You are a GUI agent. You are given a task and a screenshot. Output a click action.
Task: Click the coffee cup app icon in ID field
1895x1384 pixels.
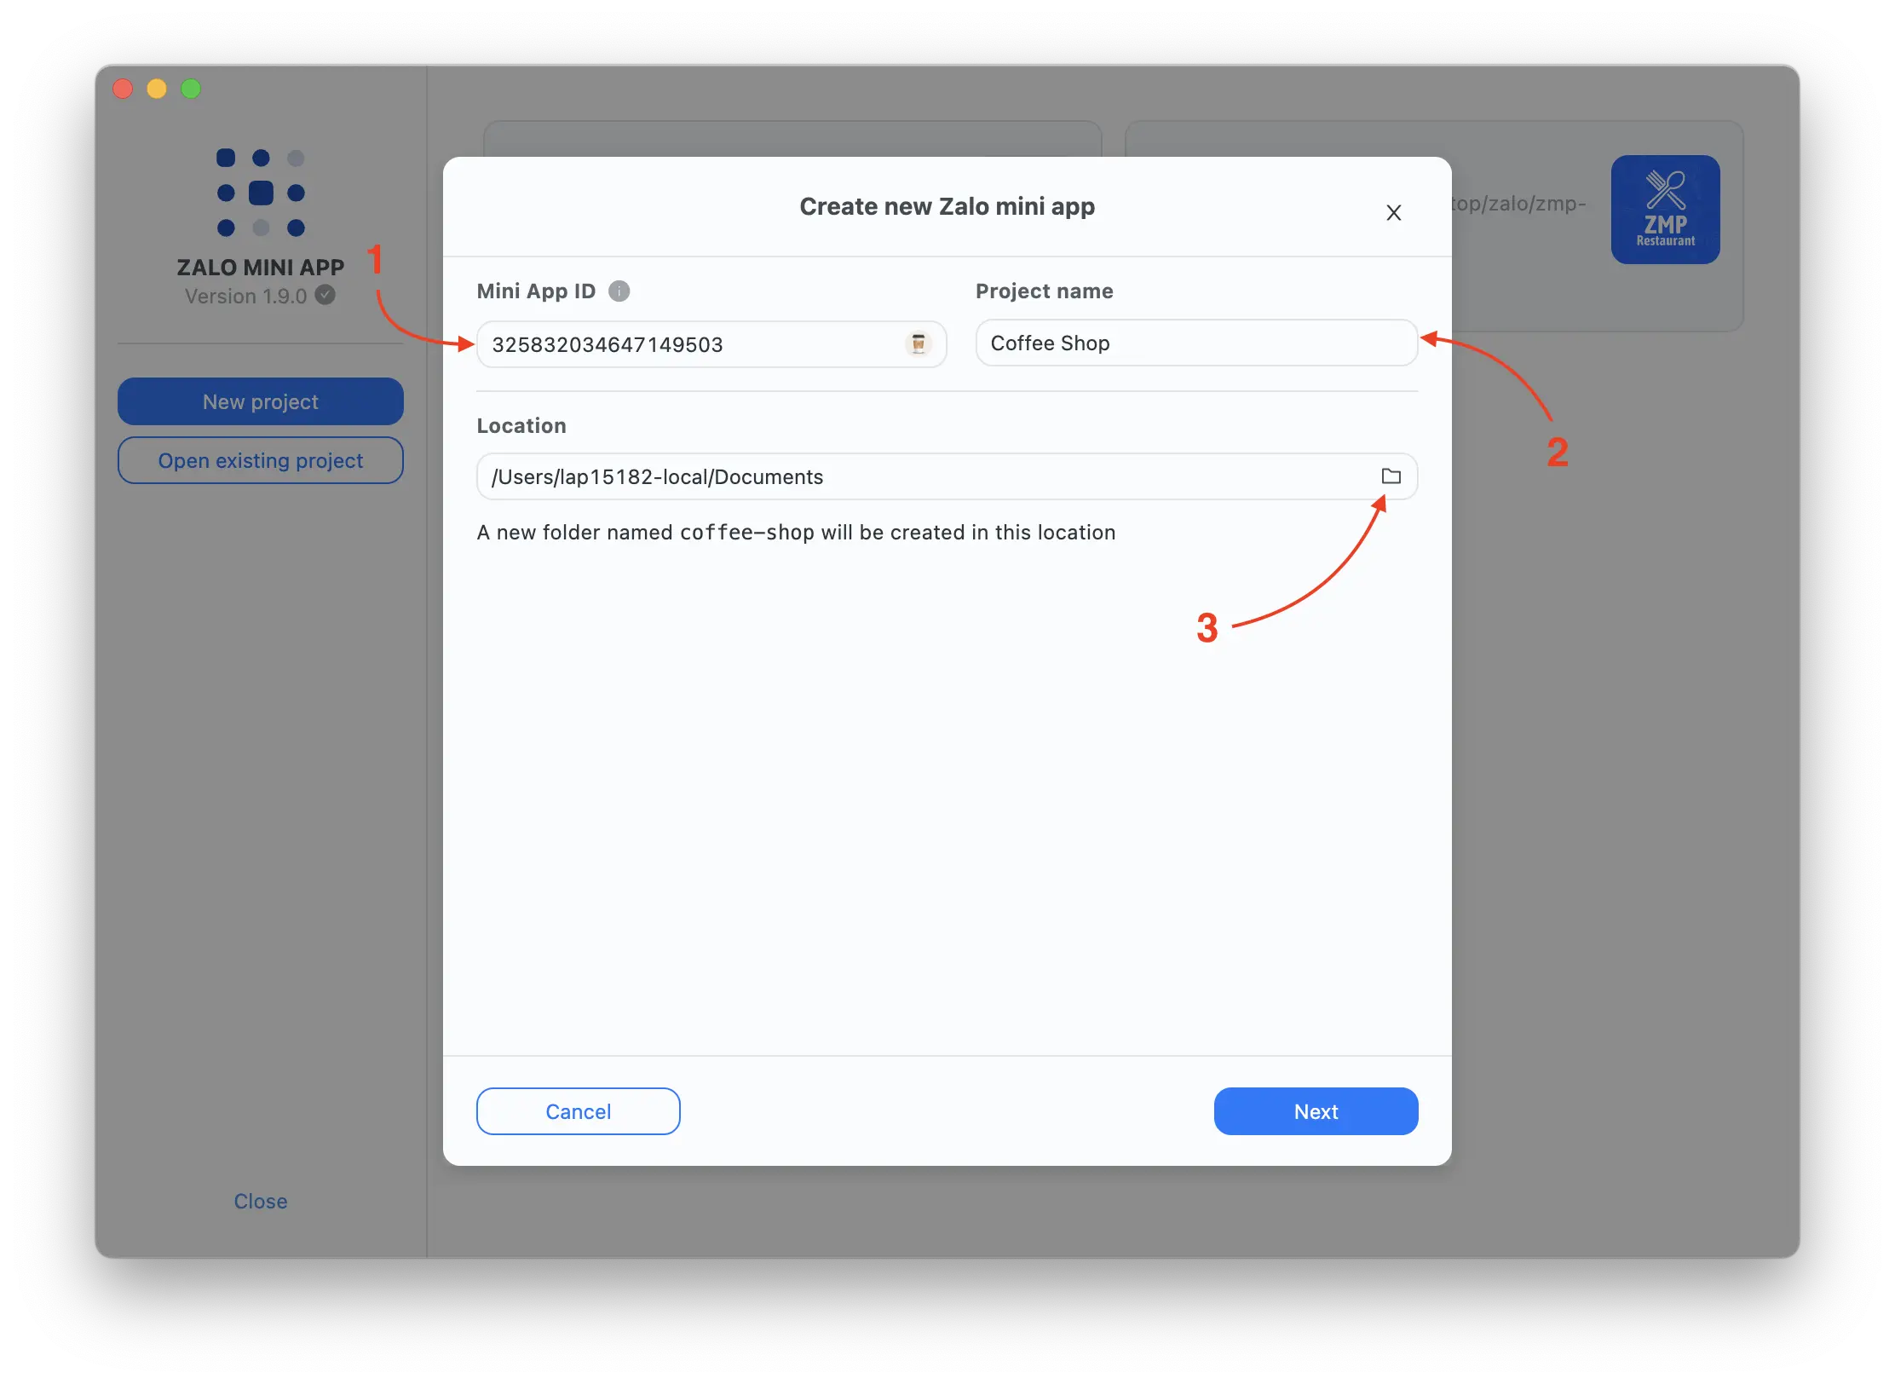tap(919, 343)
